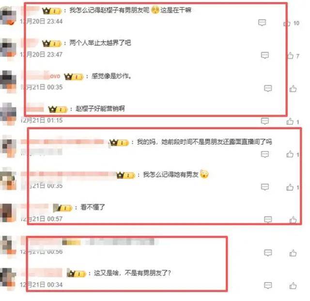Like the comment showing 10 likes
The image size is (310, 301).
(x=287, y=23)
